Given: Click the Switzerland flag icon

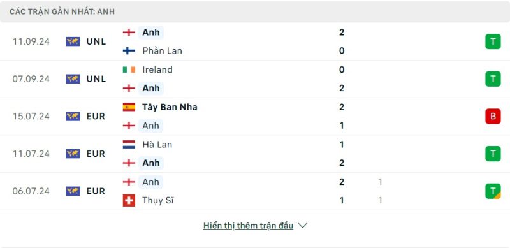Looking at the screenshot, I should pos(129,200).
